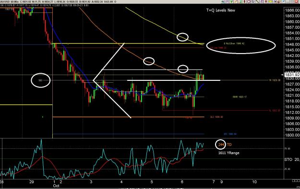Click the red candlestick toolbar icon
This screenshot has width=300, height=189.
[244, 2]
